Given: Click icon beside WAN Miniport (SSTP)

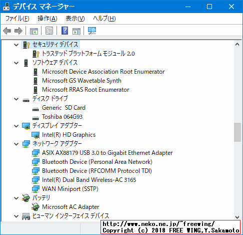Looking at the screenshot, I should [35, 189].
